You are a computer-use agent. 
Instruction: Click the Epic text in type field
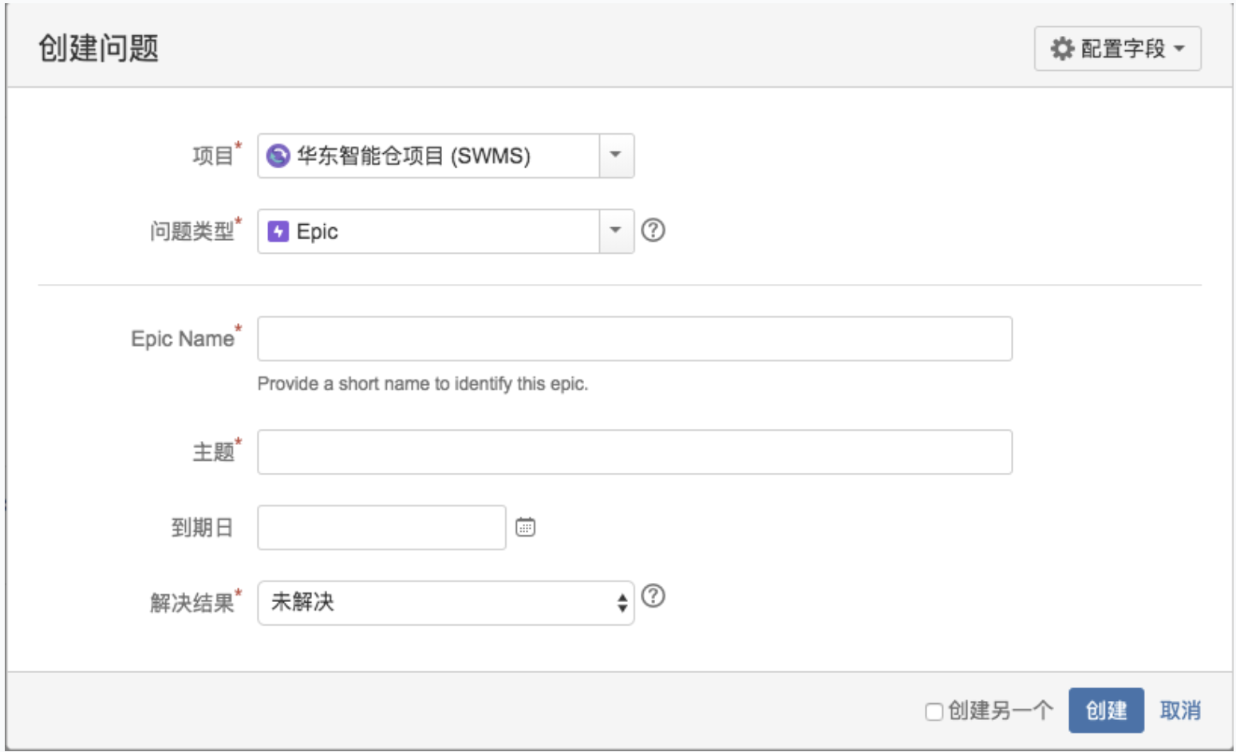[318, 231]
